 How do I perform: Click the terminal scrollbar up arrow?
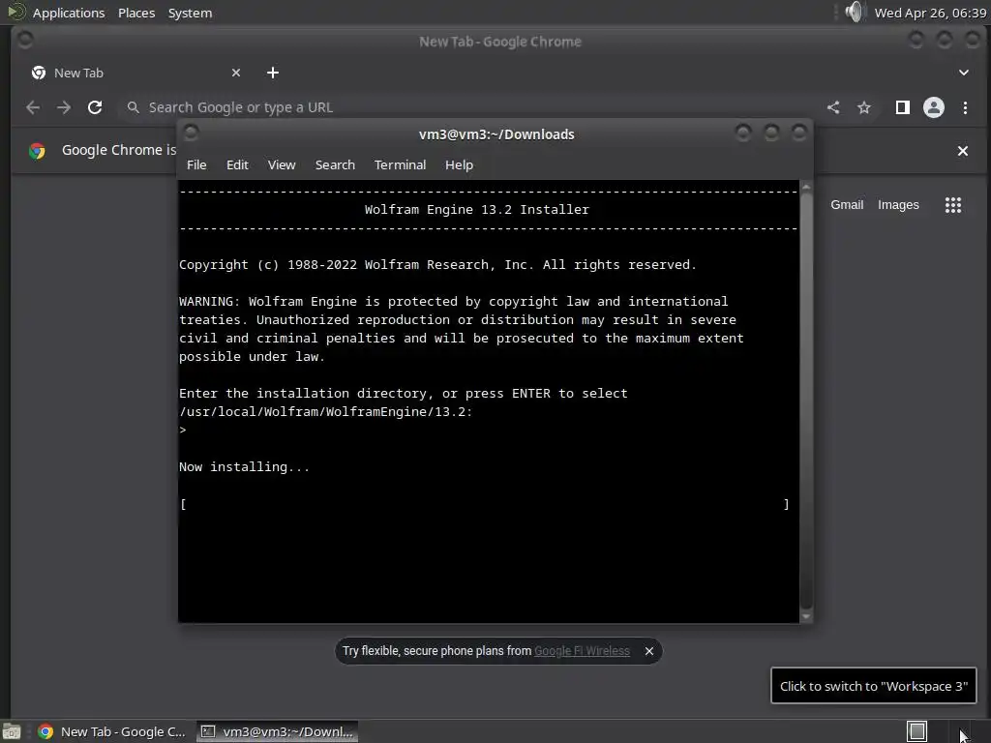[806, 187]
